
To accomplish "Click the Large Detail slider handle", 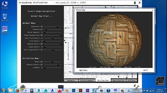I will coord(45,47).
